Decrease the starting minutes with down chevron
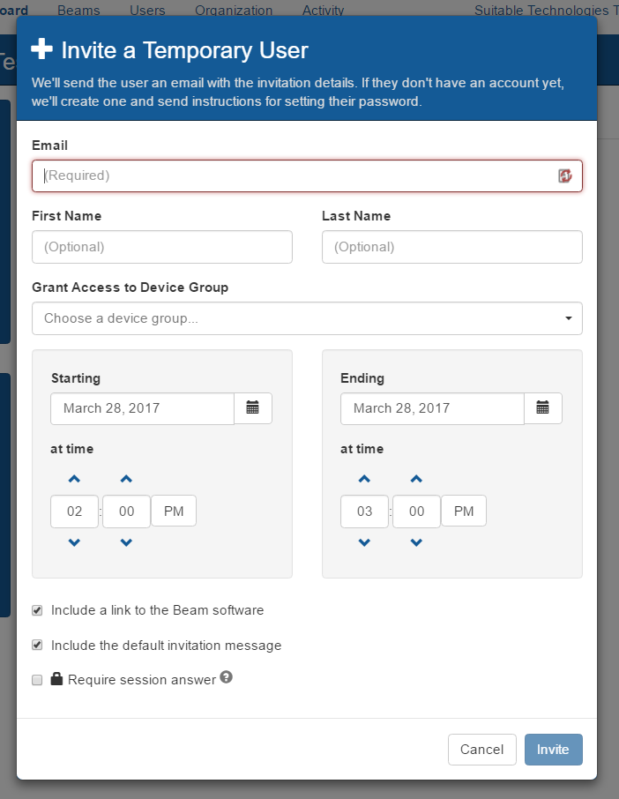This screenshot has width=619, height=799. (x=126, y=542)
